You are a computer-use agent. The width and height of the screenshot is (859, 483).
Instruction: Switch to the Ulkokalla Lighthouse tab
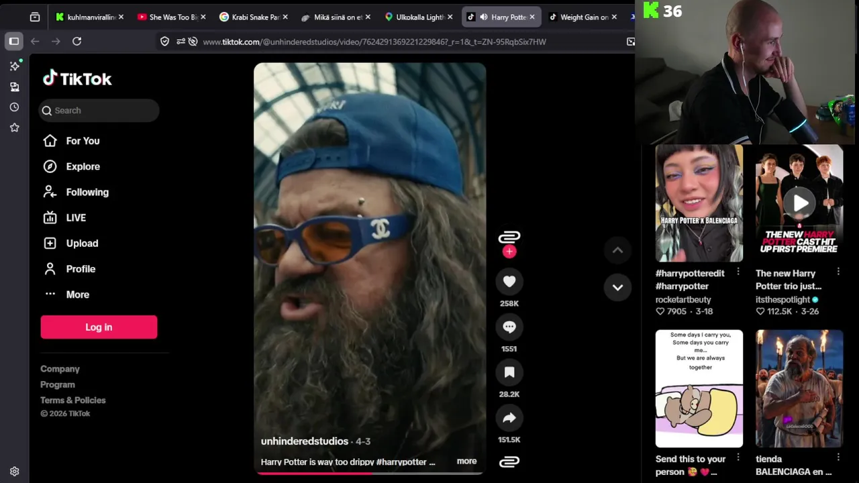417,17
